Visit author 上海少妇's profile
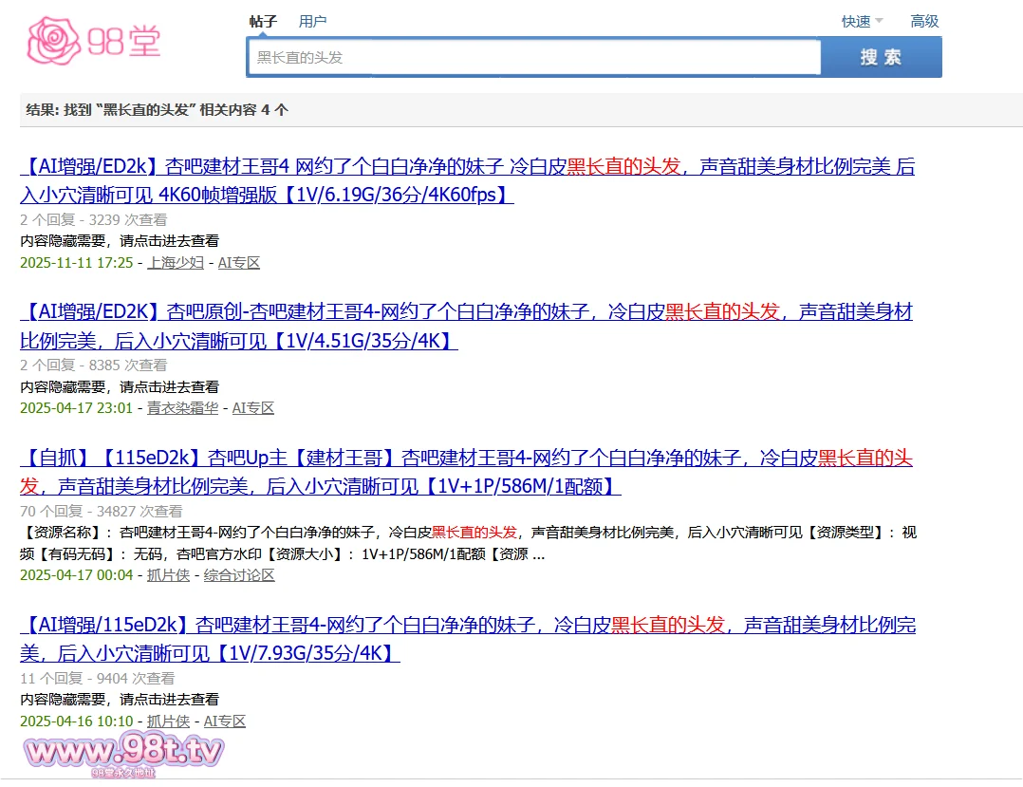 pos(176,263)
